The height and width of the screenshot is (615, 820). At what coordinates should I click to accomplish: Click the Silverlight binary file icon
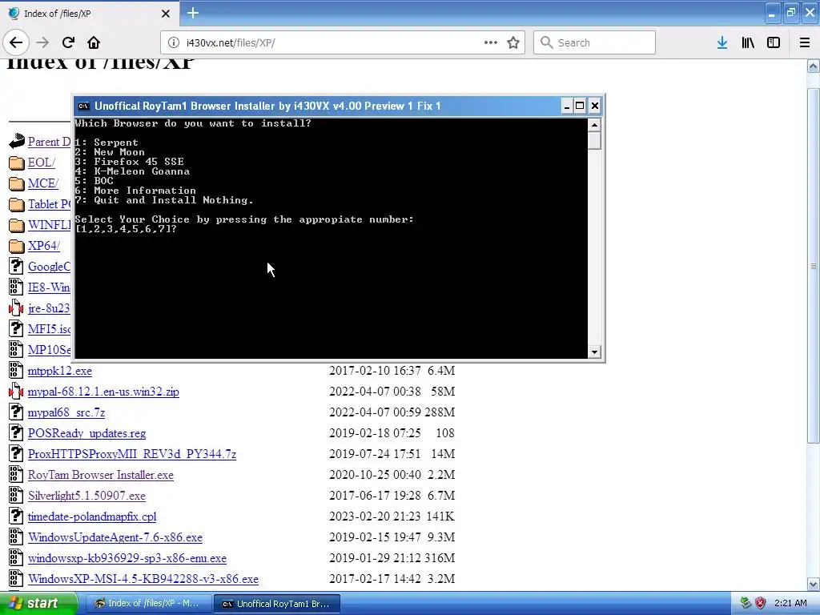[x=16, y=495]
